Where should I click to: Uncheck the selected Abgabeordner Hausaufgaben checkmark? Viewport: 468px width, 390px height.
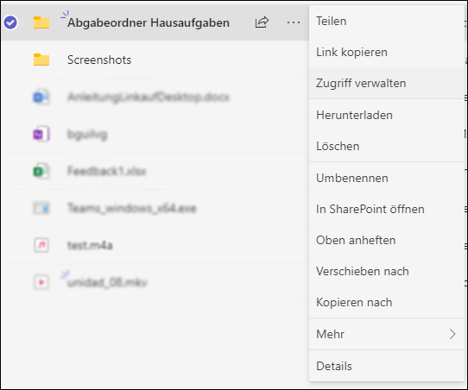10,22
